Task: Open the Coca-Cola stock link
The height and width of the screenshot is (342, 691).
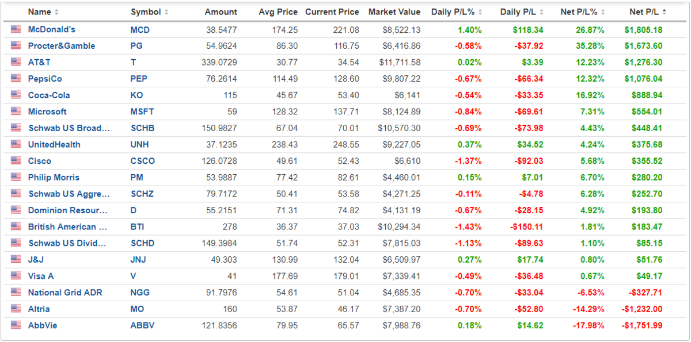Action: click(x=49, y=95)
